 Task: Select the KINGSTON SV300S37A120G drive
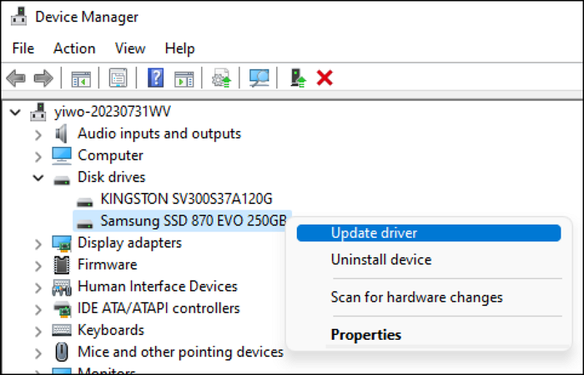(186, 199)
